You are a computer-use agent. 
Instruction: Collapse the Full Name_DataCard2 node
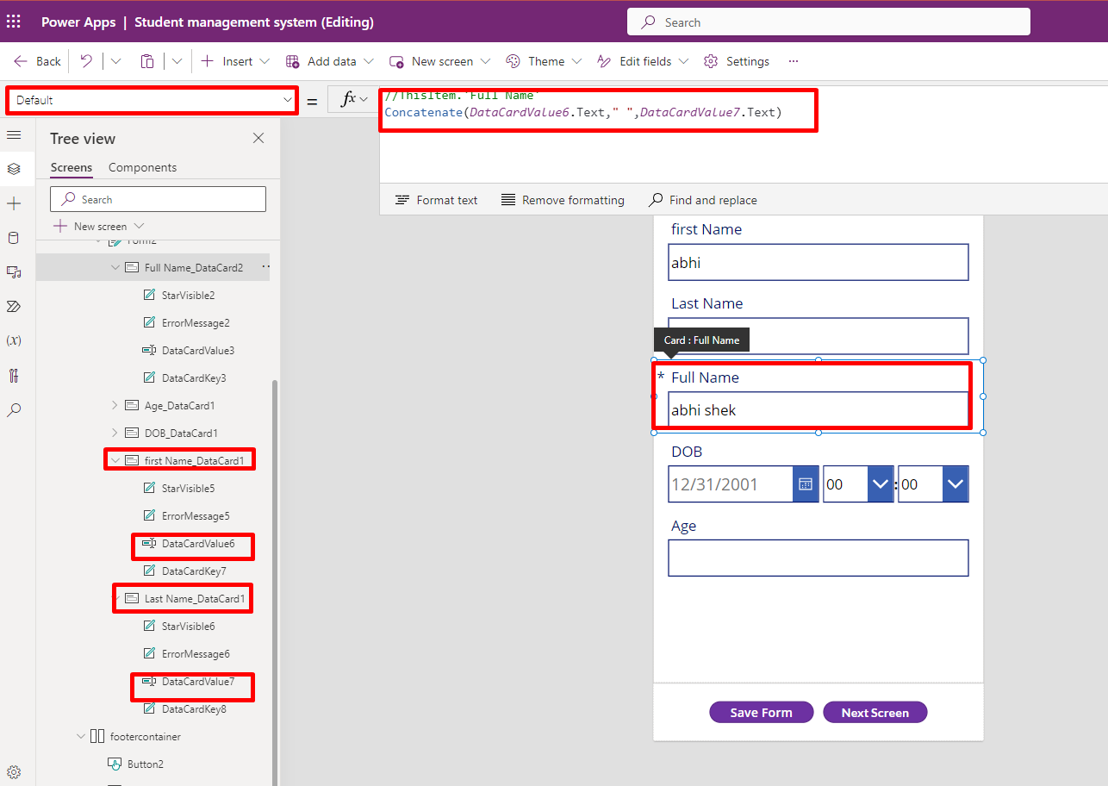115,268
